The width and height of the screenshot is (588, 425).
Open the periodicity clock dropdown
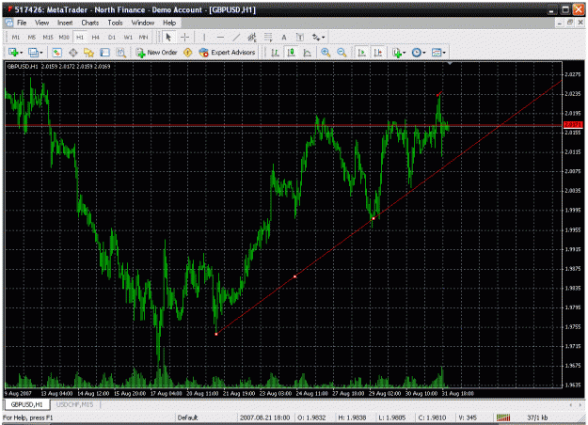coord(419,53)
